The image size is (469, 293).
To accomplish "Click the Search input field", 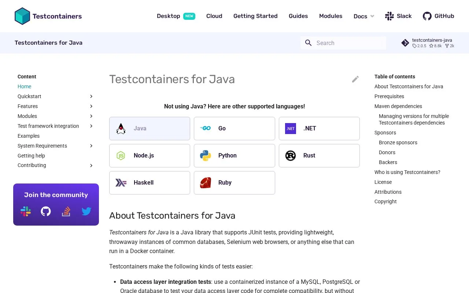I will [x=343, y=43].
